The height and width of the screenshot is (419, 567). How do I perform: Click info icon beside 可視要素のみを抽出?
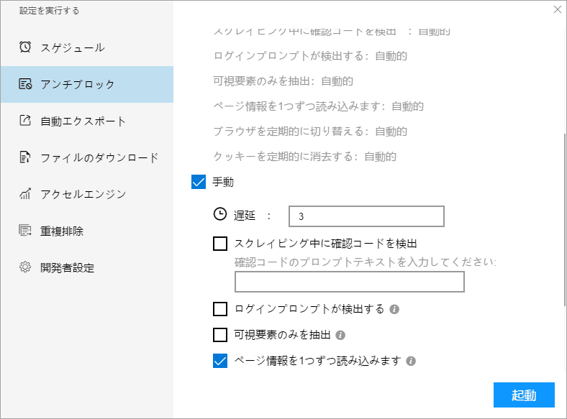click(341, 335)
